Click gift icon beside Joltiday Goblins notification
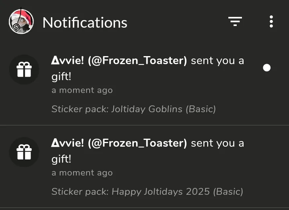 (24, 70)
